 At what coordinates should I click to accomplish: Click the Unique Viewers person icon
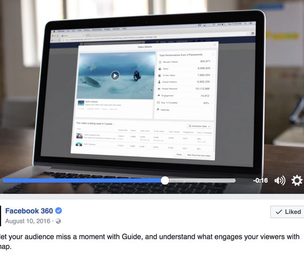coord(159,82)
